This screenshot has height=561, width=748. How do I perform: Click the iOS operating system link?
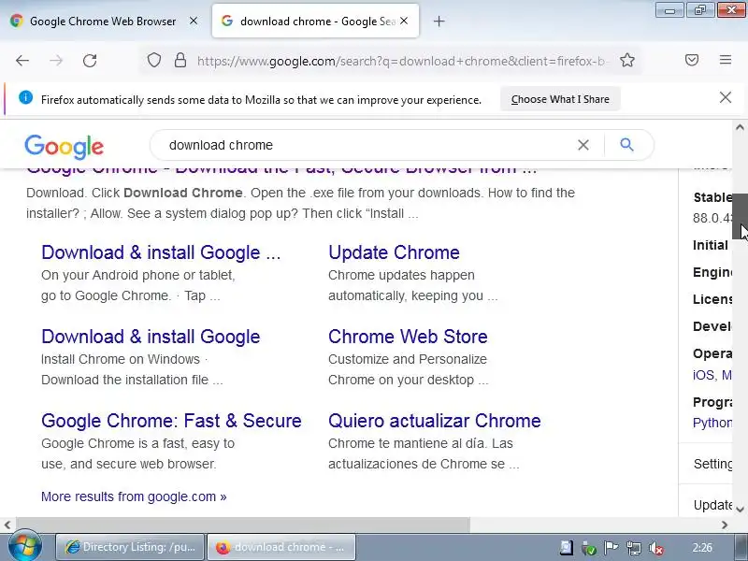coord(704,375)
